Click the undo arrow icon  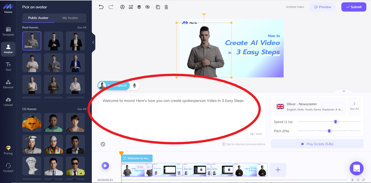[x=101, y=7]
